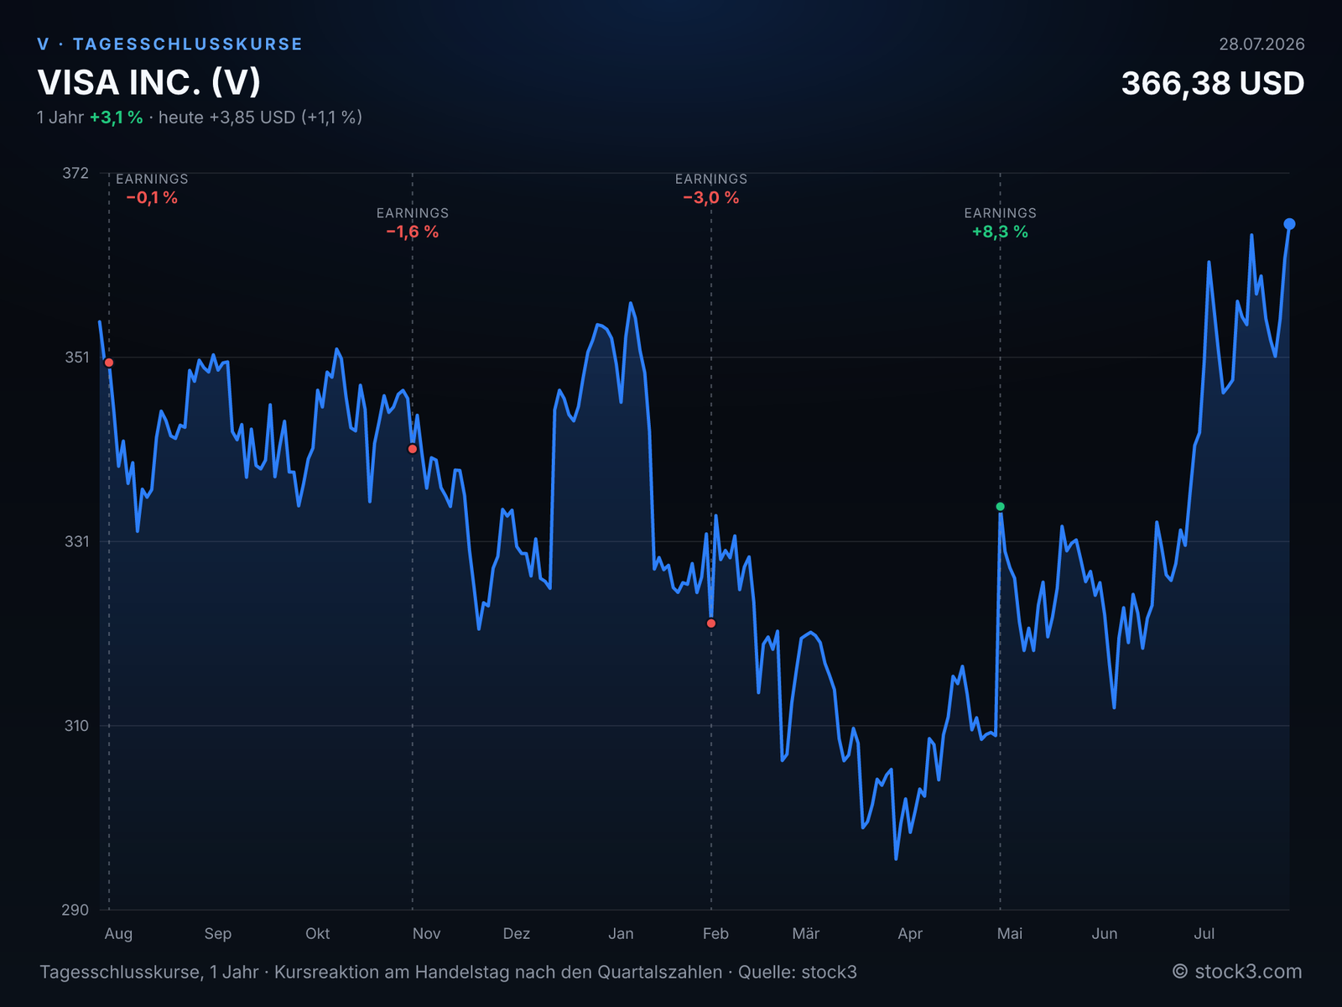This screenshot has width=1342, height=1007.
Task: Click the Jan x-axis label
Action: coord(621,934)
